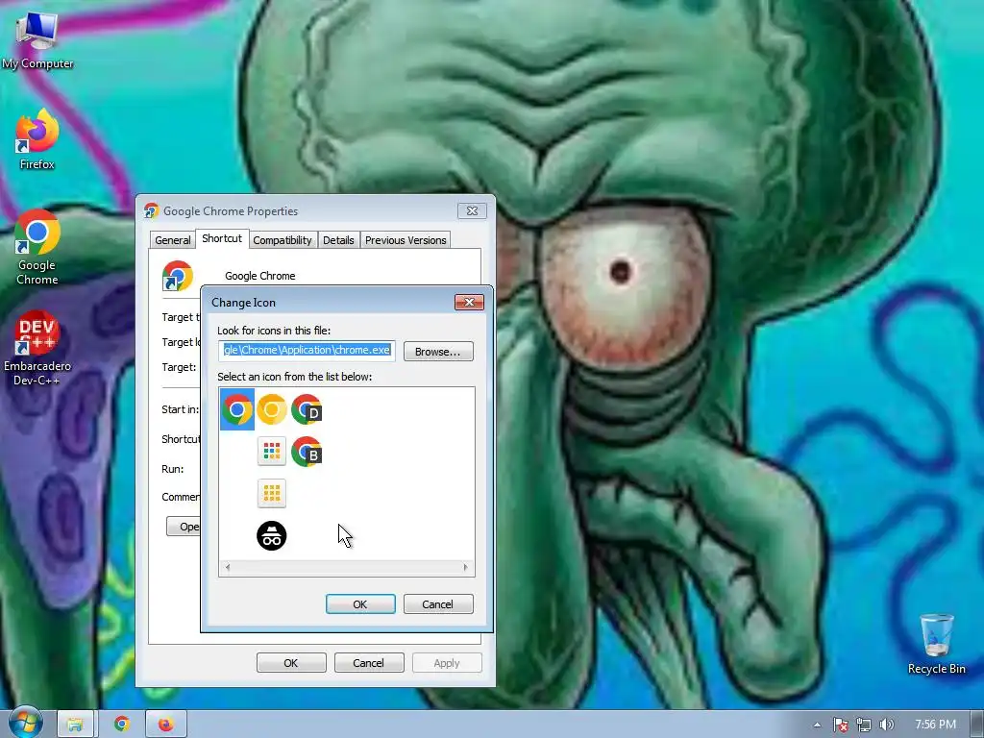Switch to the General tab

pos(173,240)
